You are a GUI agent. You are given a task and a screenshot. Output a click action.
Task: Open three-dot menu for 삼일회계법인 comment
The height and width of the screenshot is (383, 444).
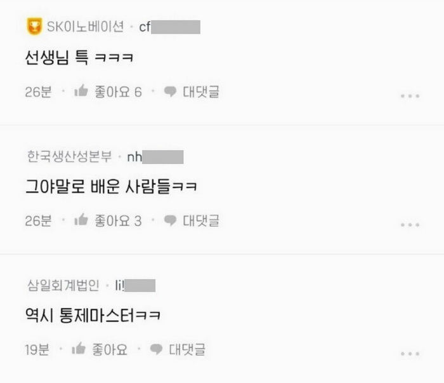coord(410,354)
